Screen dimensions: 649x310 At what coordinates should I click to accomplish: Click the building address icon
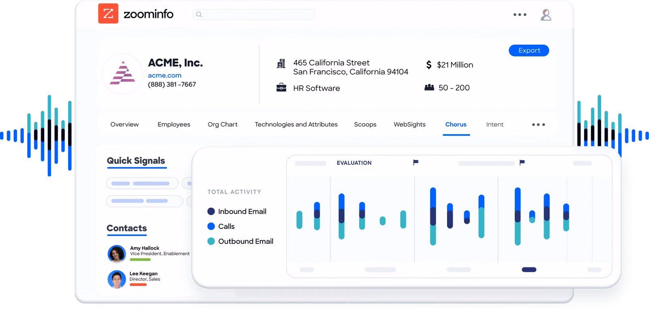[x=281, y=64]
